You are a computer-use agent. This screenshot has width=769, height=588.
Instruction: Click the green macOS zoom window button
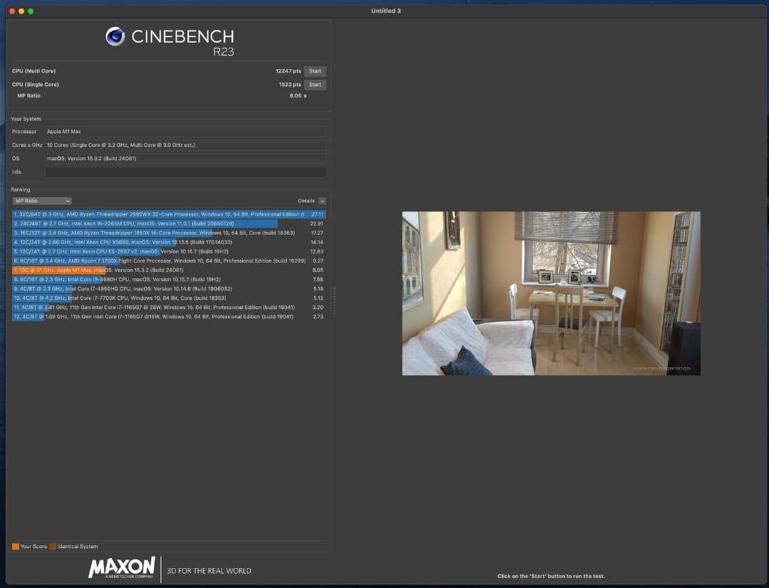pyautogui.click(x=31, y=11)
